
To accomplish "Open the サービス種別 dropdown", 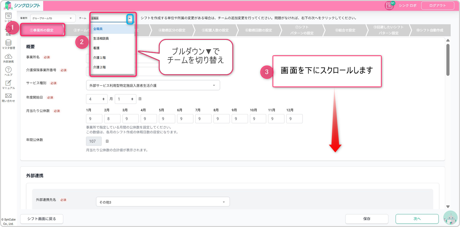I will [153, 85].
